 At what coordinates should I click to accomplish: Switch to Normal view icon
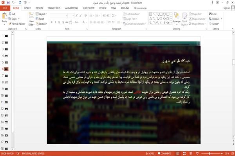[178, 153]
